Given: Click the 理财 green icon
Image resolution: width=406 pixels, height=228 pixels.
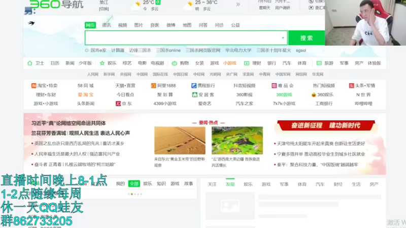Looking at the screenshot, I should tap(247, 63).
